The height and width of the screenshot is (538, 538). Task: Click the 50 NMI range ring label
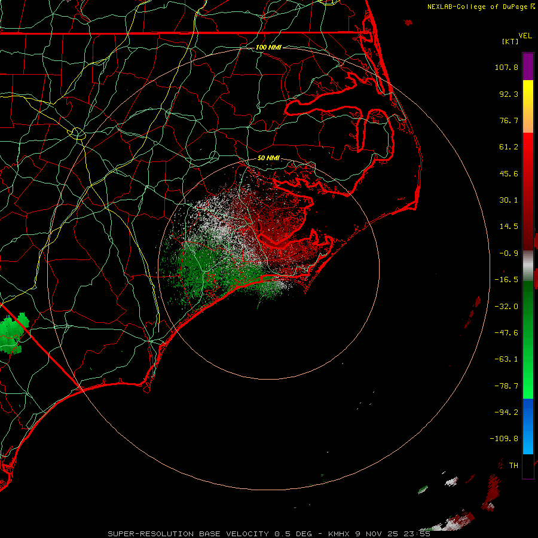pyautogui.click(x=268, y=158)
